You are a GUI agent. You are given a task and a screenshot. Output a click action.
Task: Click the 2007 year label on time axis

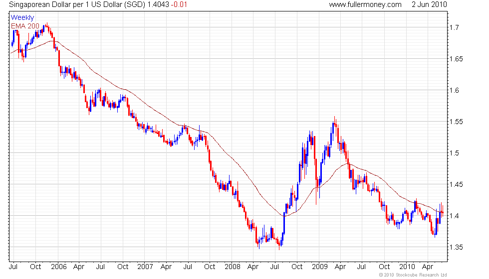coord(145,267)
